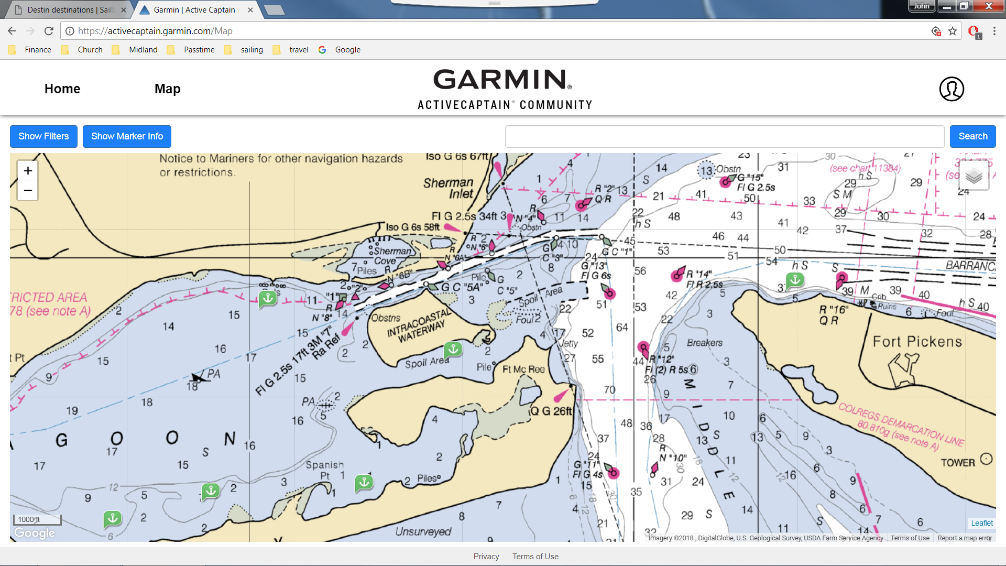Click the address bar URL
Image resolution: width=1006 pixels, height=566 pixels.
(x=155, y=31)
